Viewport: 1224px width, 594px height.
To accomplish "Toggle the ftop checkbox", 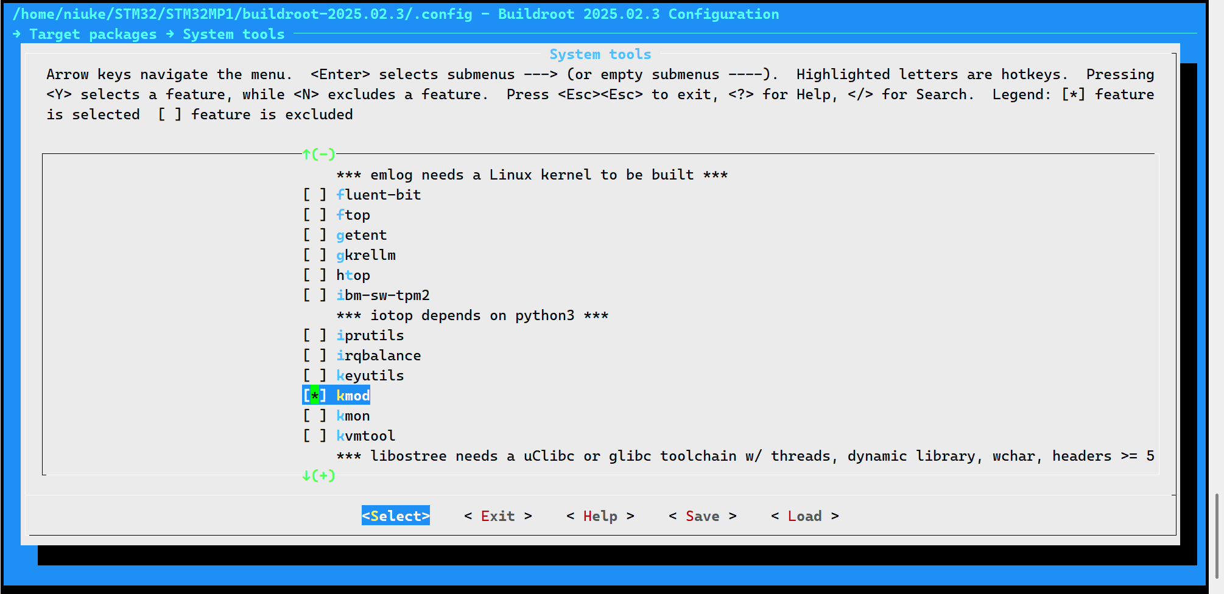I will pos(315,215).
